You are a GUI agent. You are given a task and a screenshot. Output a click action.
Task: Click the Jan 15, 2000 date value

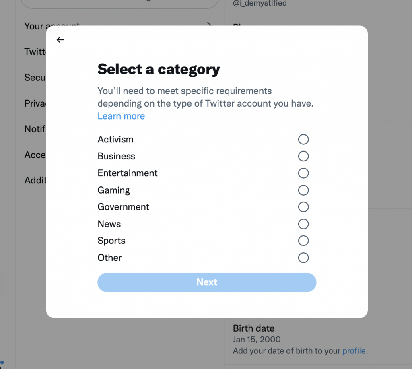(x=257, y=340)
